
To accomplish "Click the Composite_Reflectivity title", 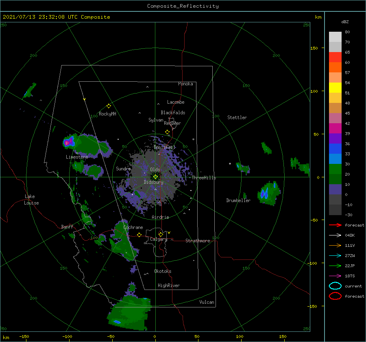I will pyautogui.click(x=183, y=6).
